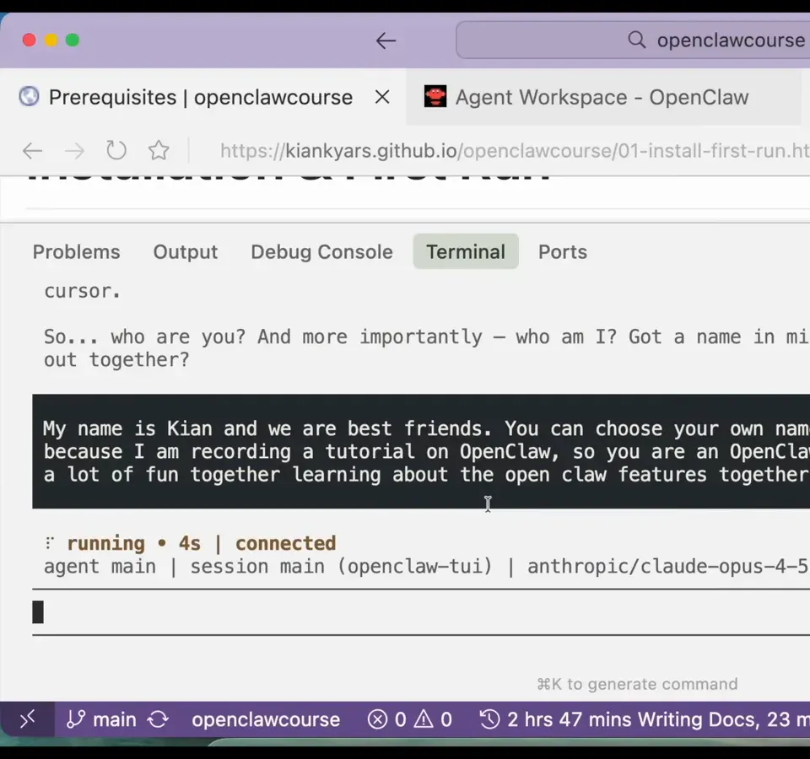The height and width of the screenshot is (759, 810).
Task: Click the red OpenClaw favicon on the tab
Action: pos(435,96)
